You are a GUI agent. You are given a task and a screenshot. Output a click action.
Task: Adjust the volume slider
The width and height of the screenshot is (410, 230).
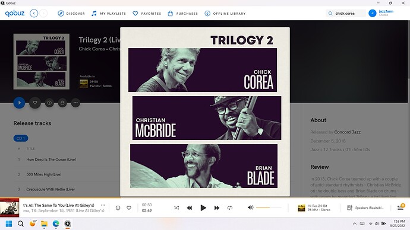[x=269, y=207]
